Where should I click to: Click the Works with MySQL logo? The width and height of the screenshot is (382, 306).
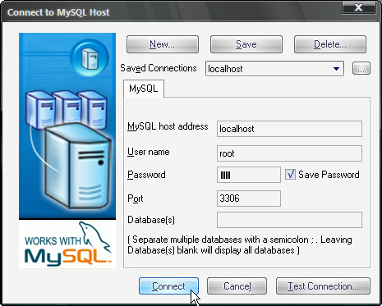67,244
